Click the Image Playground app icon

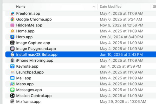(12, 49)
